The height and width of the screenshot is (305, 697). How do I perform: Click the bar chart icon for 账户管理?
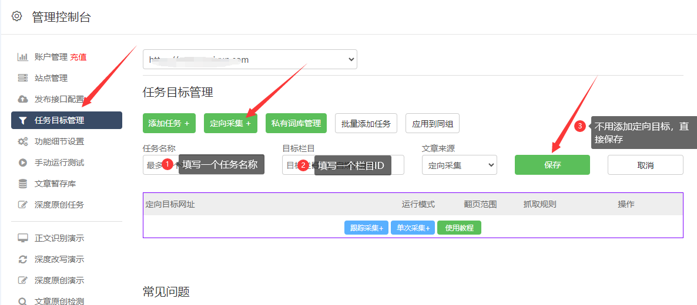23,57
